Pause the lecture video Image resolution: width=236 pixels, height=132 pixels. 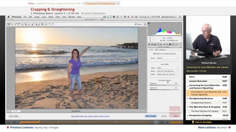point(14,122)
